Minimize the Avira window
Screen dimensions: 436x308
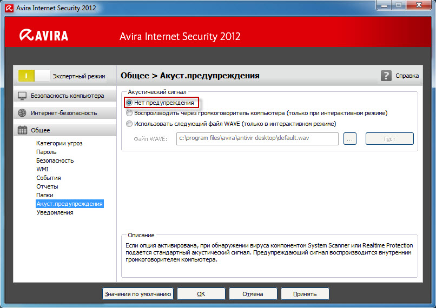pos(384,5)
